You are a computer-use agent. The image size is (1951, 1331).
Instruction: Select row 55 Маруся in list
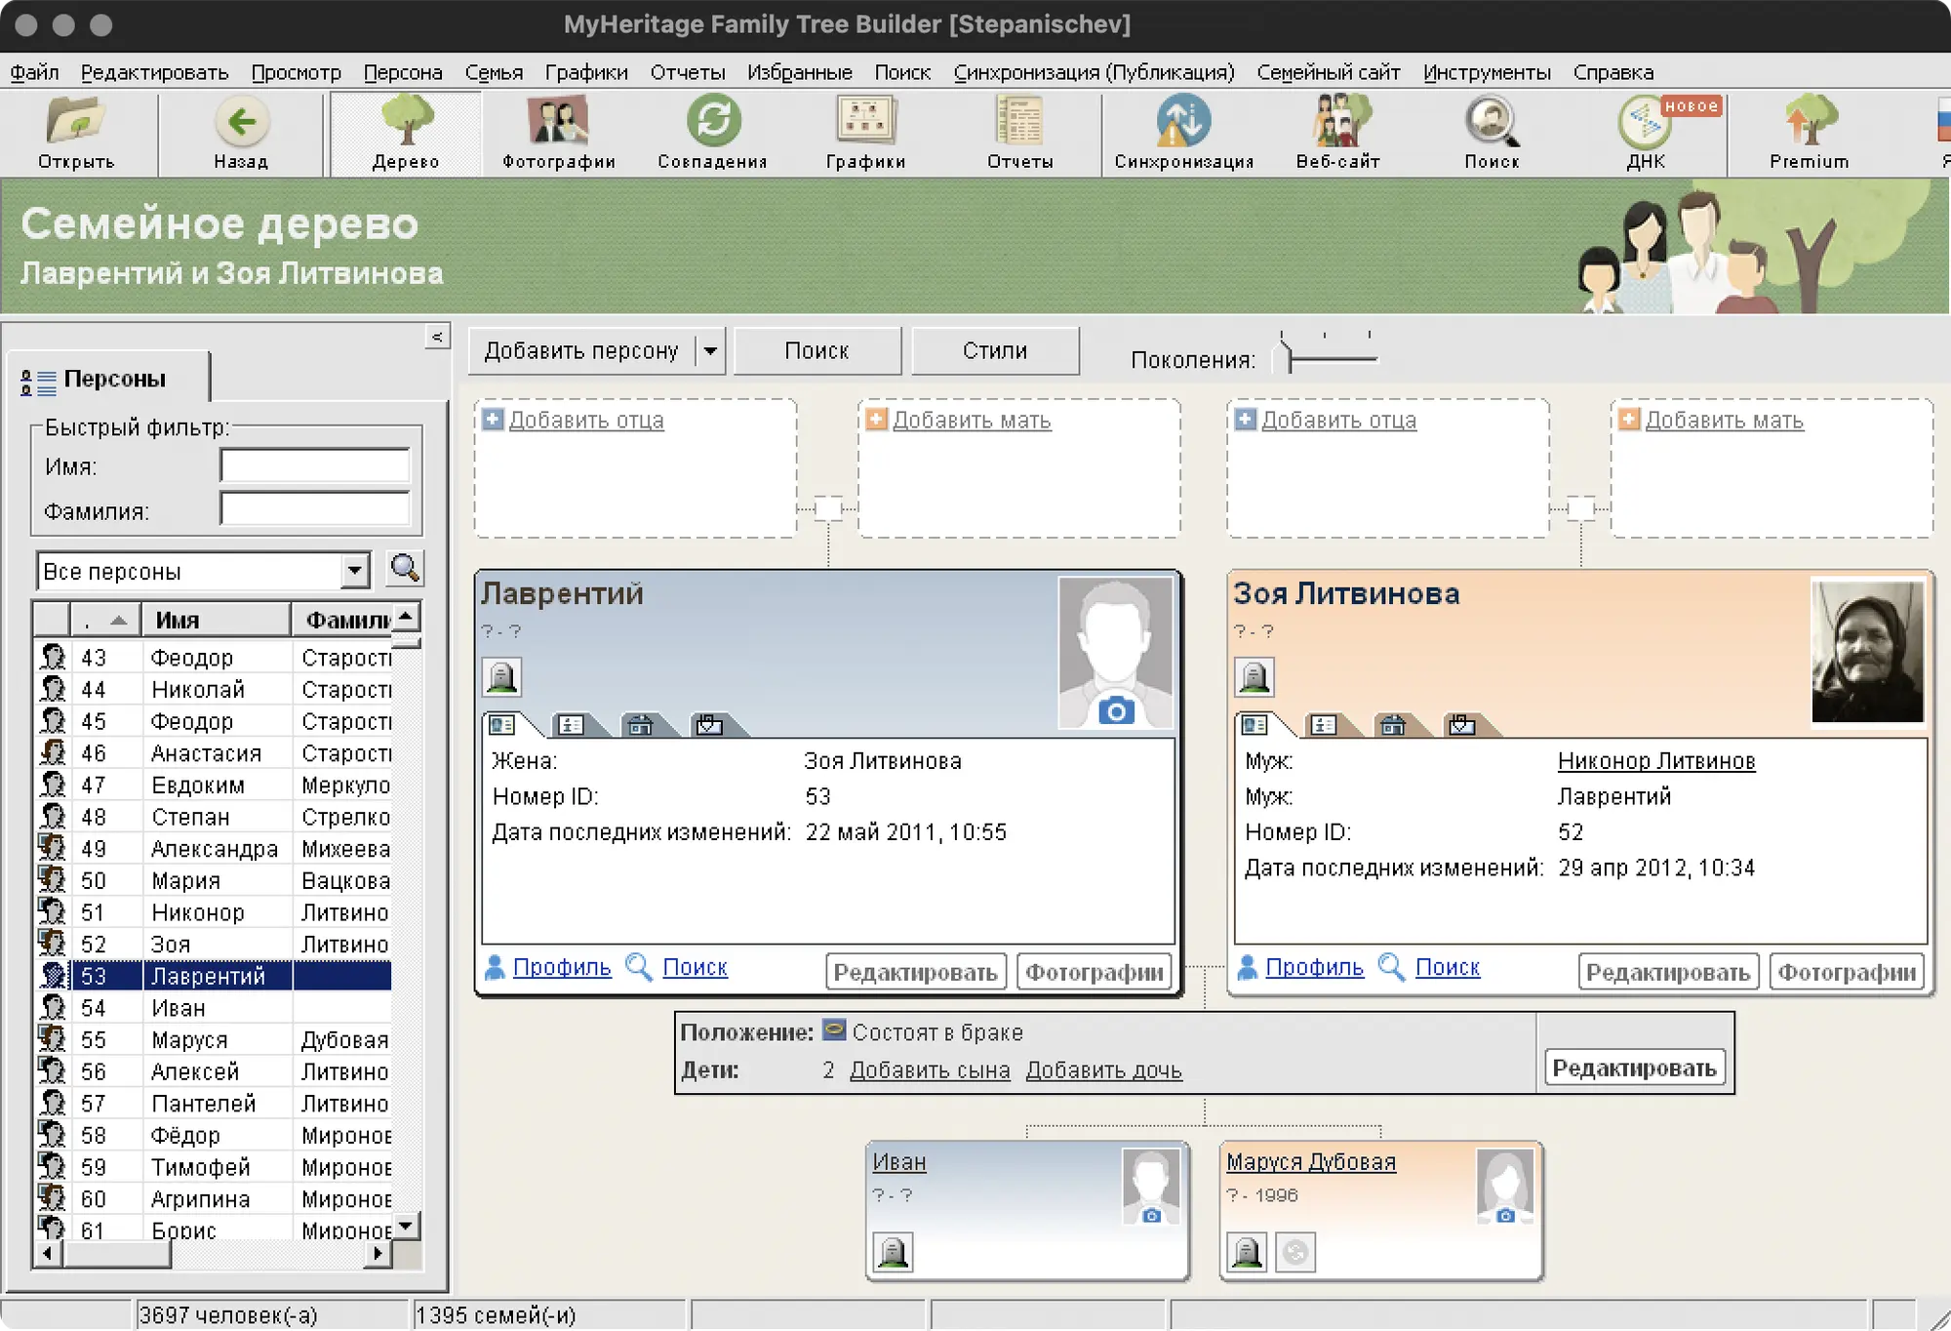pos(213,1039)
